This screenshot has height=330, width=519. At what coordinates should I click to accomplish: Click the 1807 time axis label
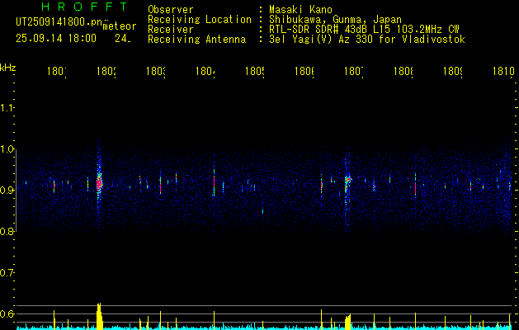(x=354, y=71)
